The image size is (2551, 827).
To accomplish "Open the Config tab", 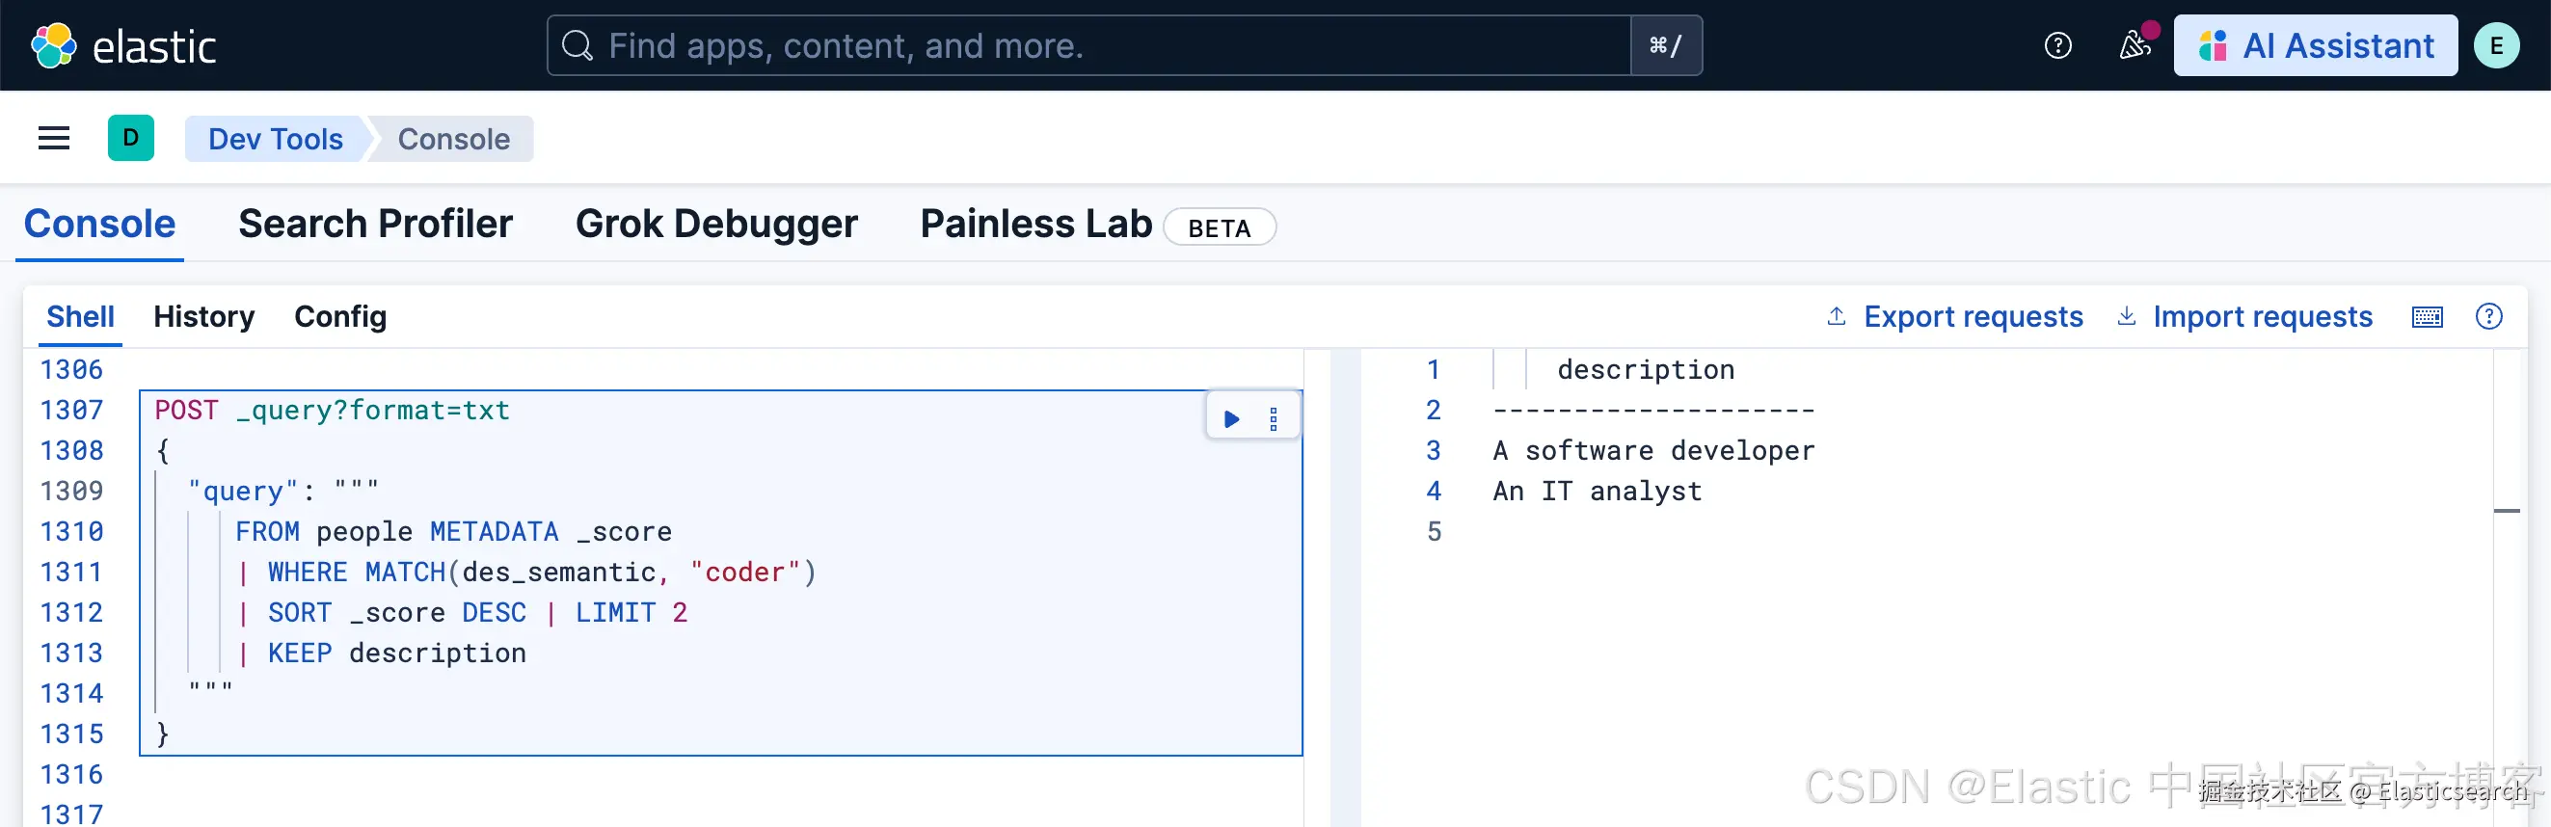I will (340, 317).
